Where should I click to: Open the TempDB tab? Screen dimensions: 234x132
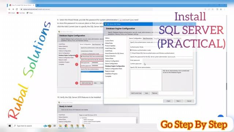(156, 38)
